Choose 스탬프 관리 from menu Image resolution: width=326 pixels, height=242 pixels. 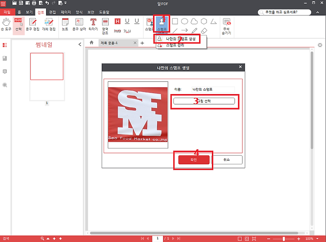click(x=175, y=45)
